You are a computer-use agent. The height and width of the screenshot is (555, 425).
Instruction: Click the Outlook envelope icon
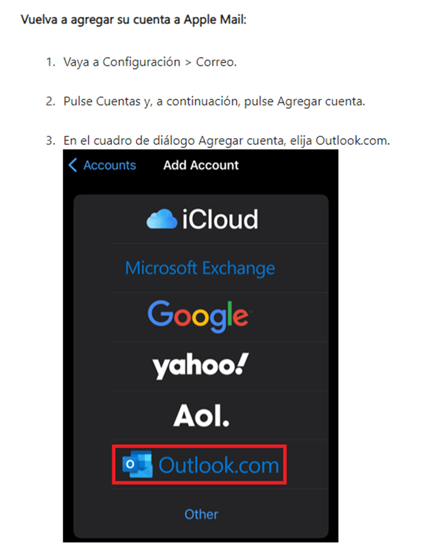tap(138, 464)
